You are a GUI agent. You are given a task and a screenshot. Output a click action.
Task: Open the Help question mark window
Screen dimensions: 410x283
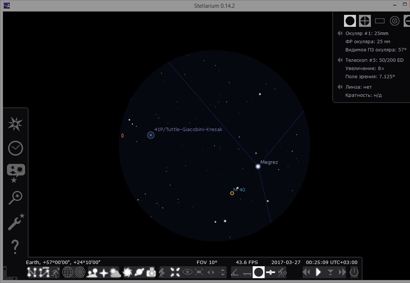tap(15, 247)
